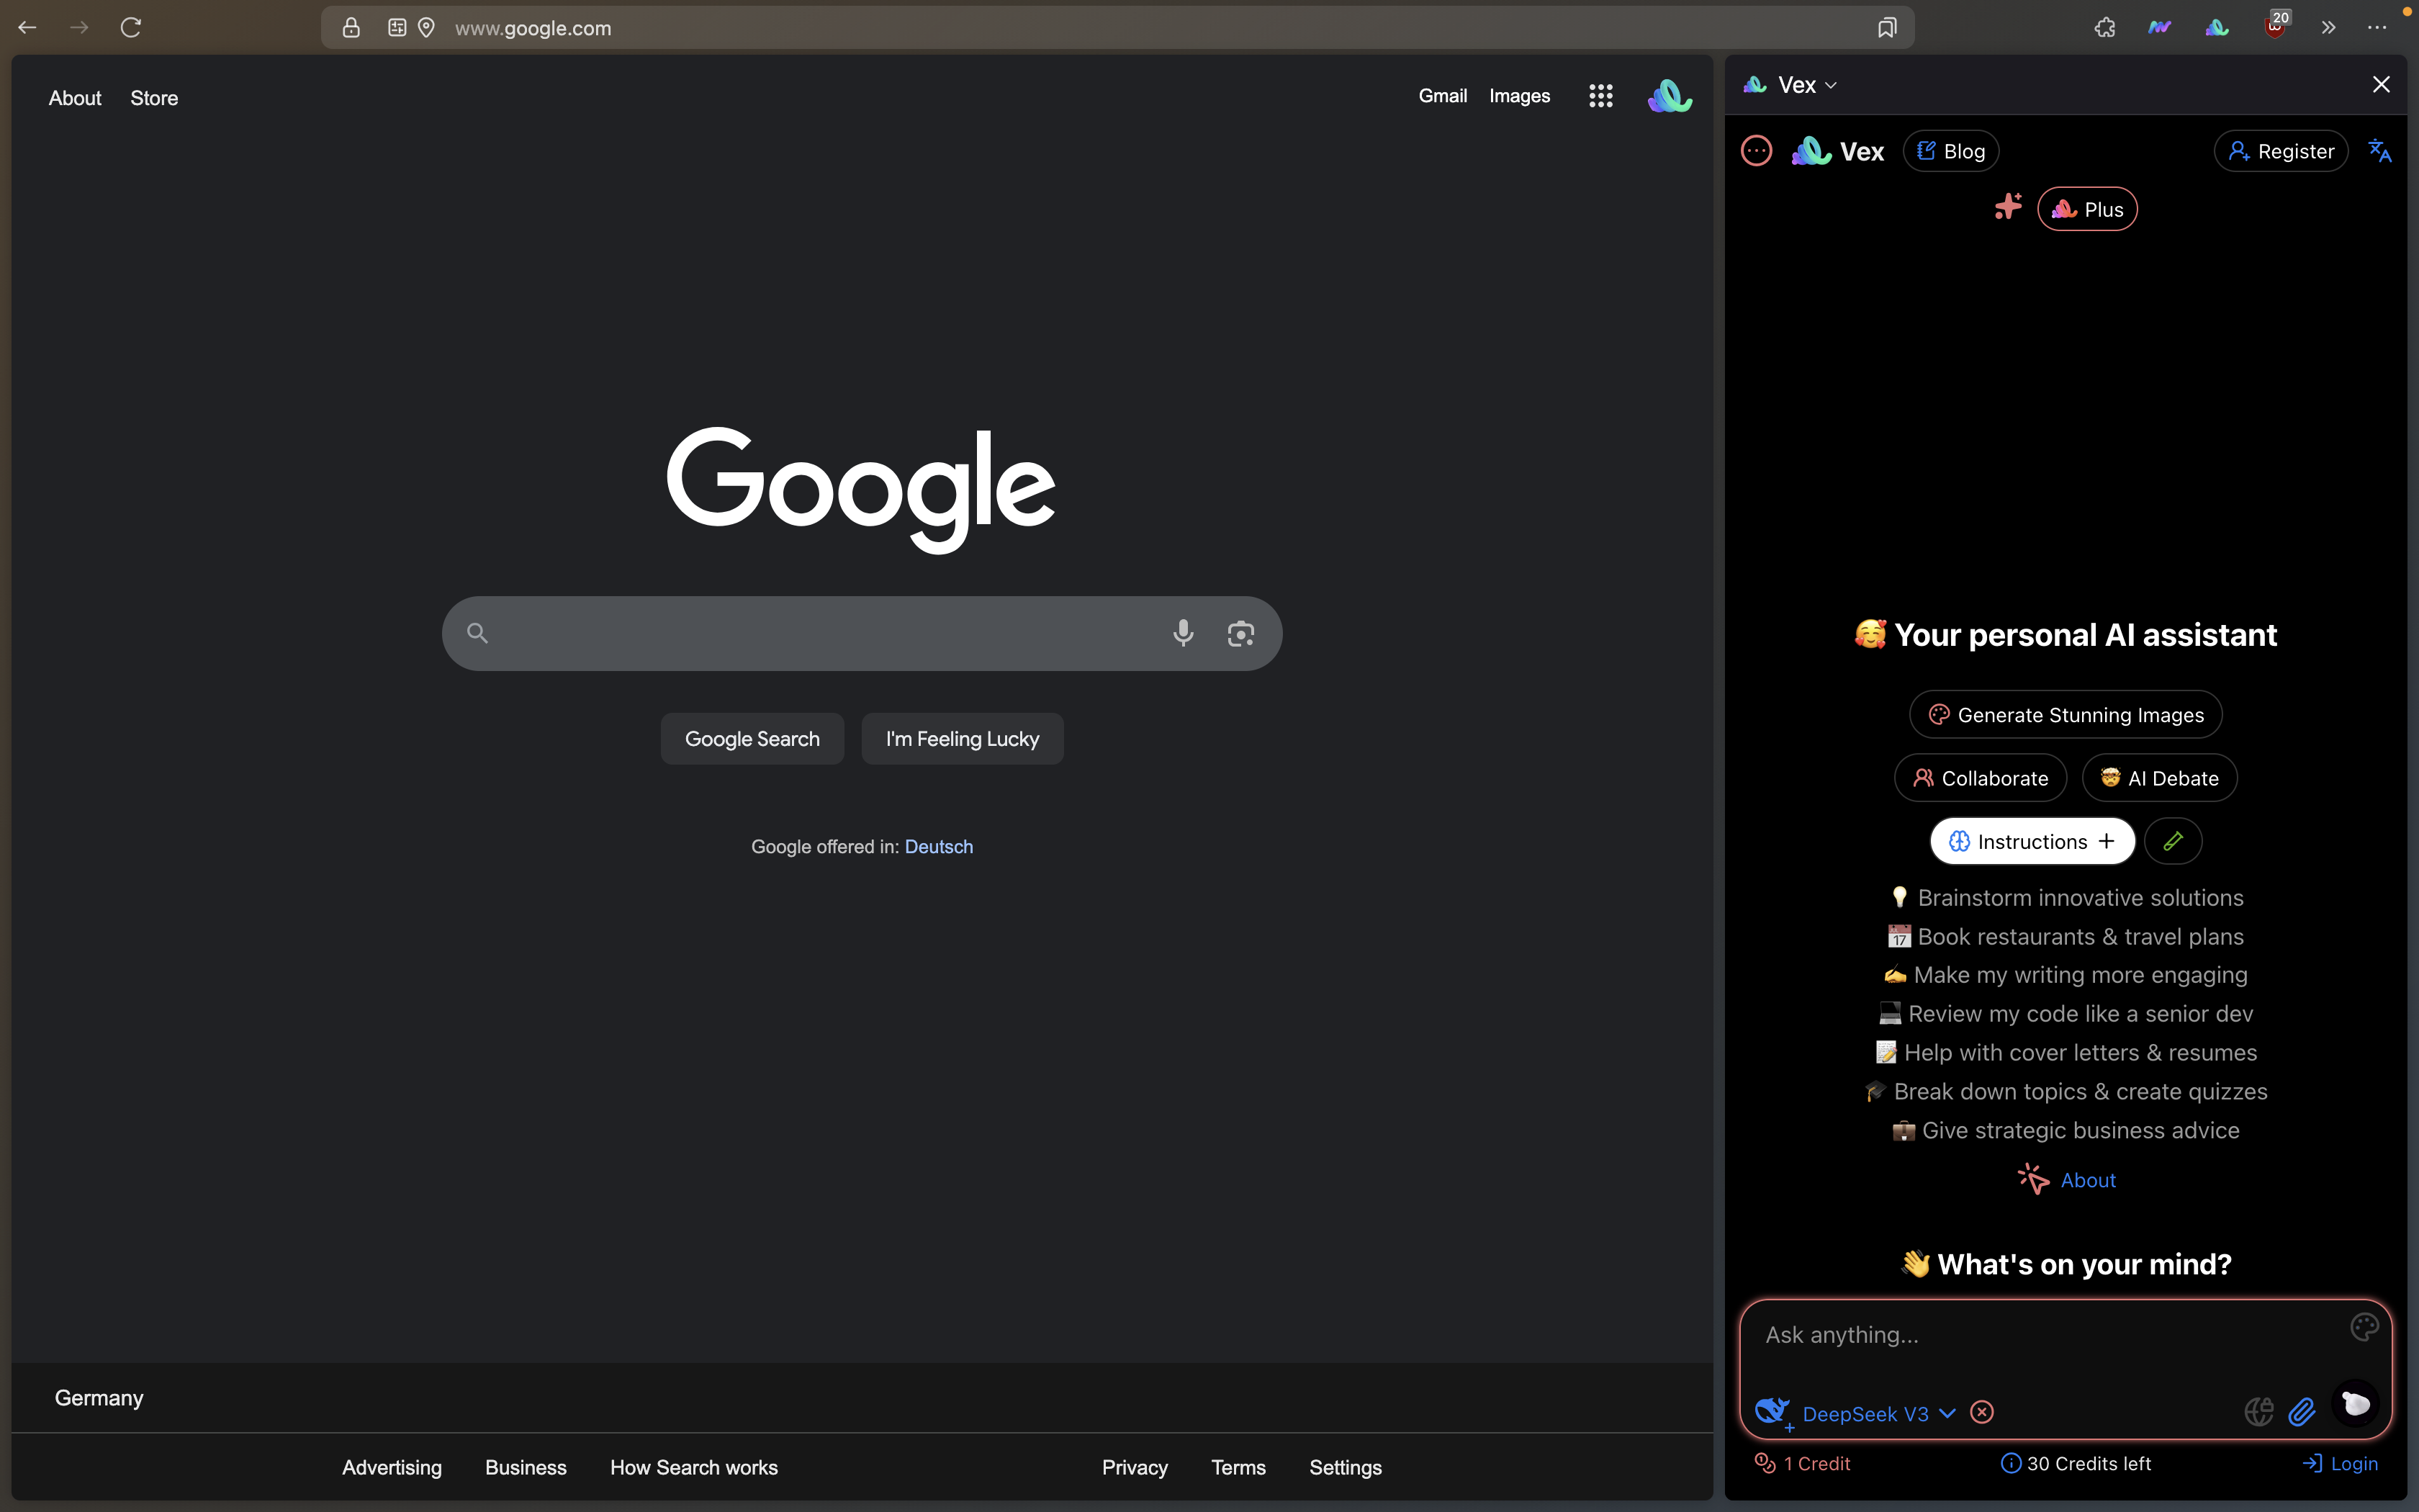Click the Google Lens camera icon
The width and height of the screenshot is (2419, 1512).
1240,633
